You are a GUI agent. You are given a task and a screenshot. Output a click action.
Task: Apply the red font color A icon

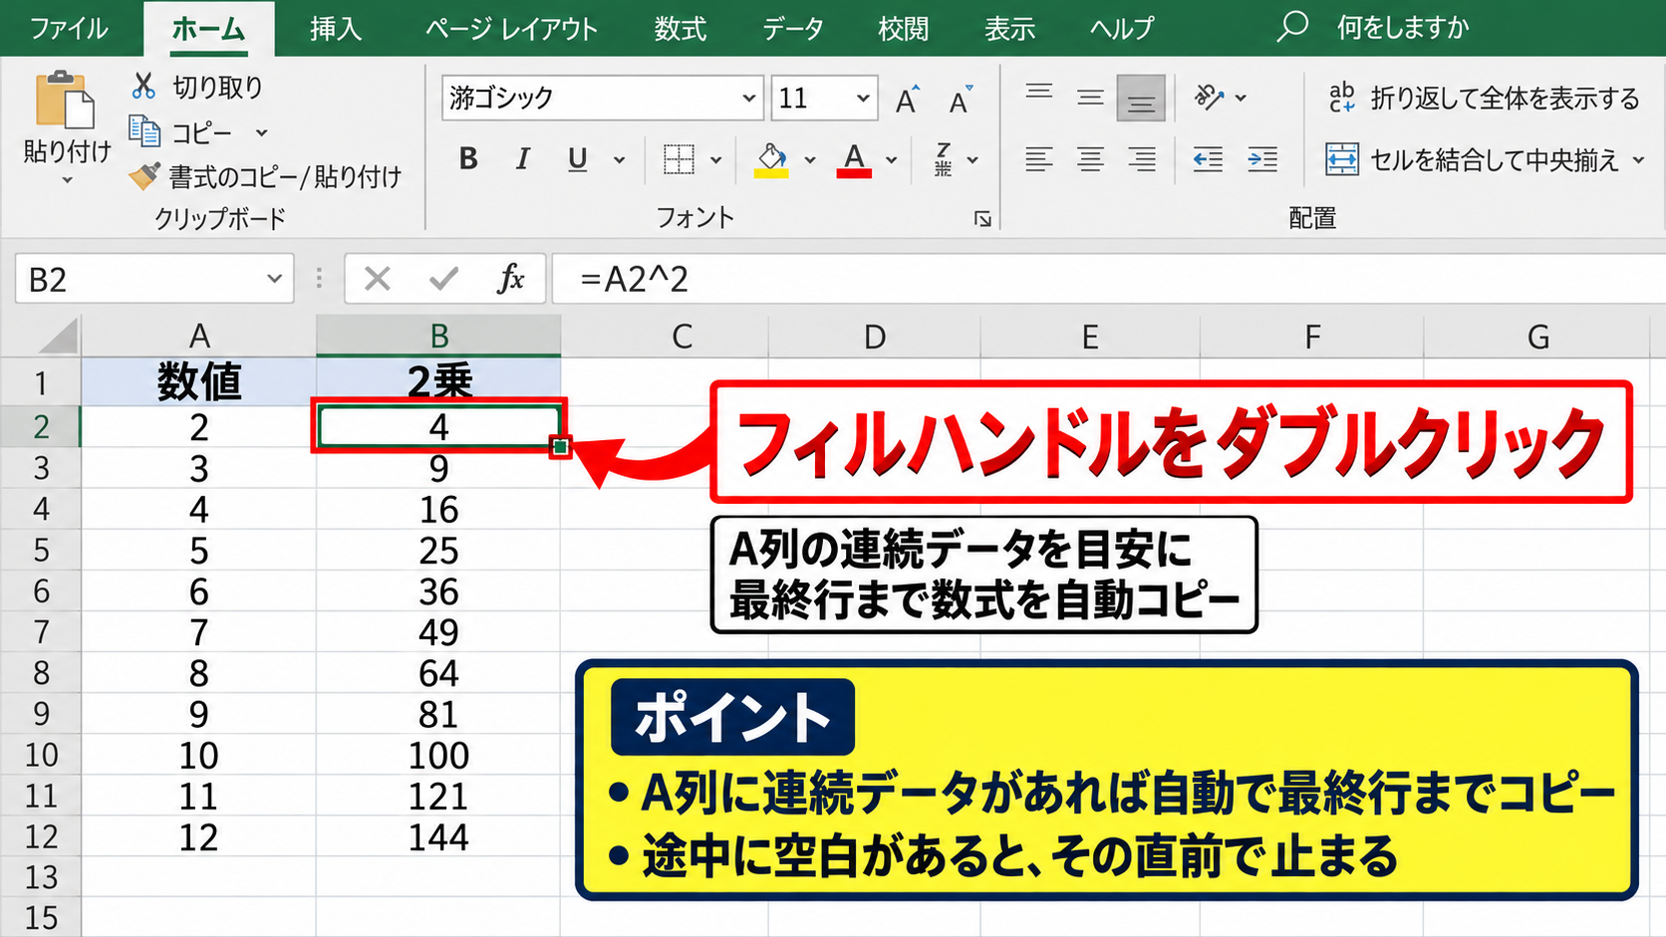tap(854, 159)
